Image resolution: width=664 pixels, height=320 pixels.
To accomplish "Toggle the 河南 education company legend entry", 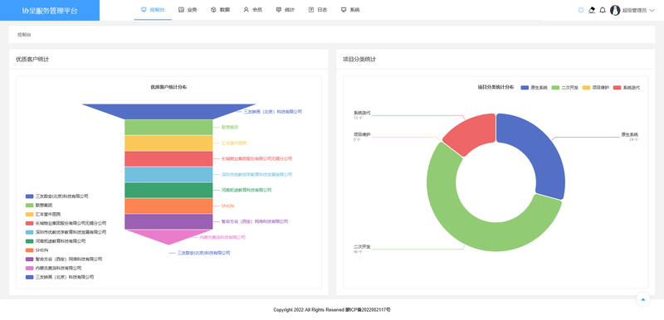I will click(x=56, y=241).
